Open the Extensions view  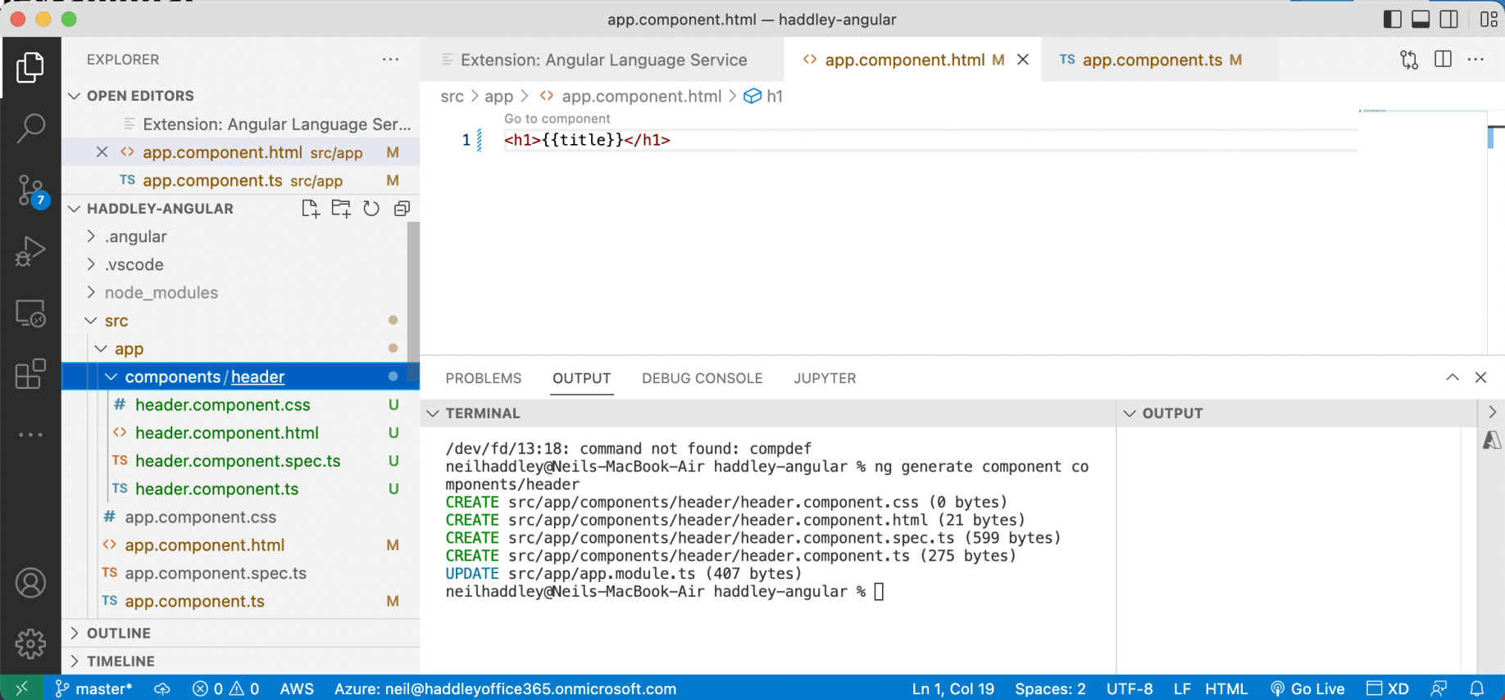coord(30,374)
